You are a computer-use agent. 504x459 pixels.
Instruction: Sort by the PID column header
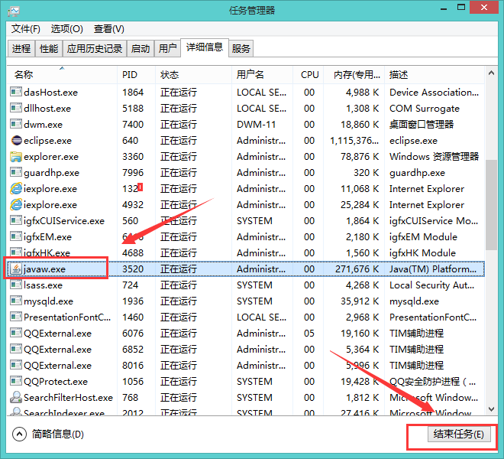click(136, 75)
